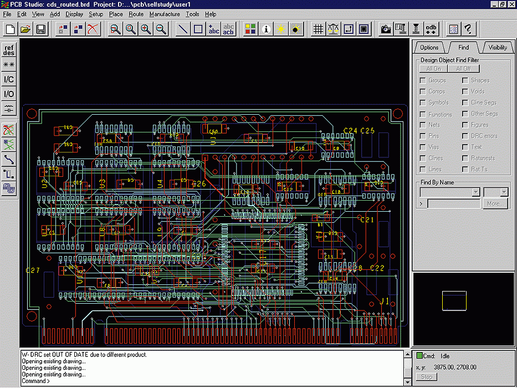The width and height of the screenshot is (517, 388).
Task: Click the question mark help icon
Action: pyautogui.click(x=468, y=29)
